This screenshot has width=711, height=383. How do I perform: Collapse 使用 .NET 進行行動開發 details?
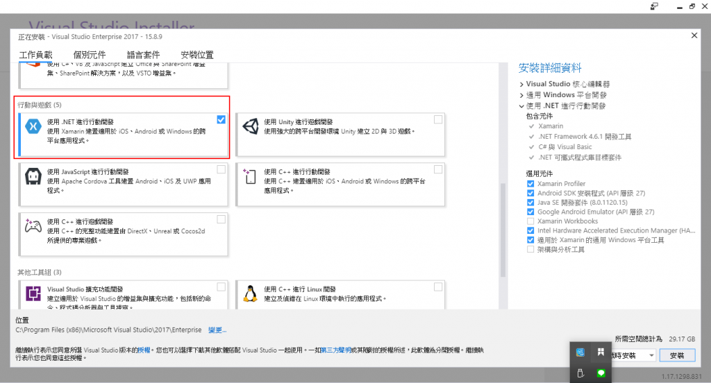pyautogui.click(x=521, y=106)
